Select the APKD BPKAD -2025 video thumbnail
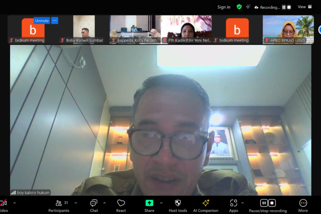321x214 pixels. click(288, 29)
